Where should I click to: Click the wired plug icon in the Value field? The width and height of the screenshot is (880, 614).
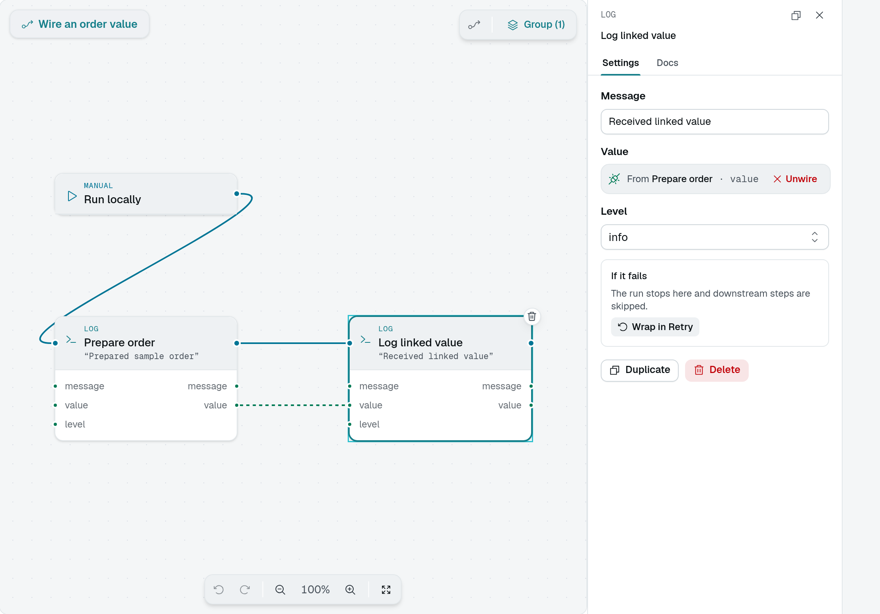(614, 179)
